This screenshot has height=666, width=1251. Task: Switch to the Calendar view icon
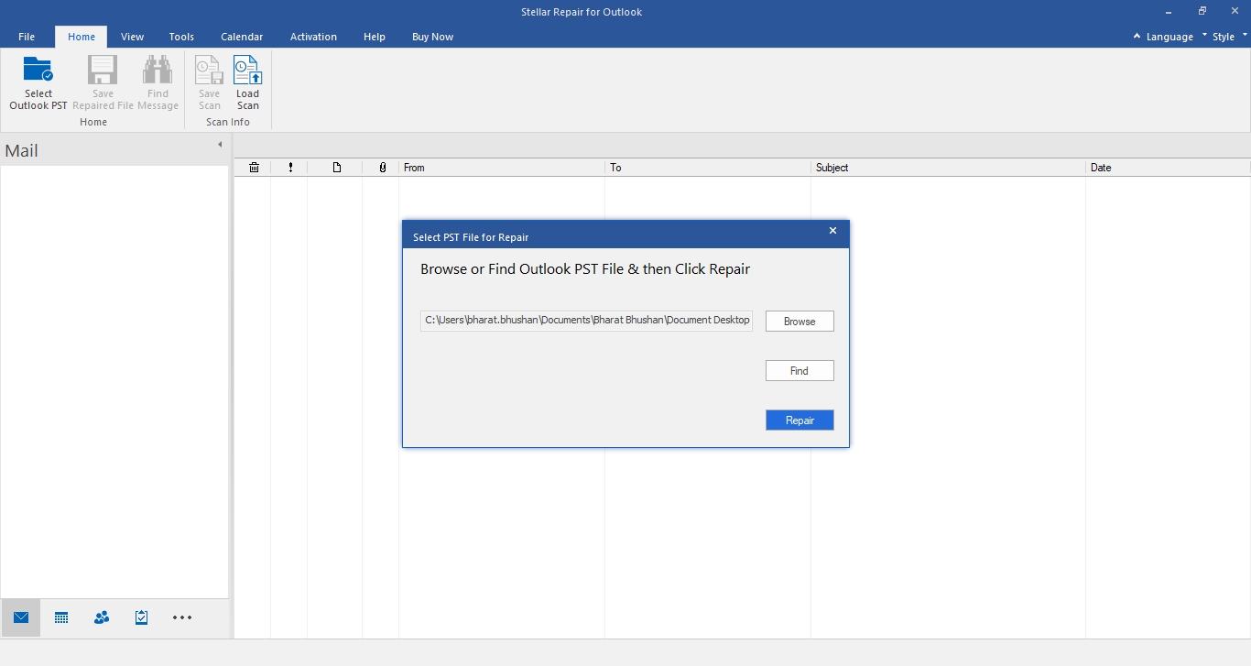61,617
